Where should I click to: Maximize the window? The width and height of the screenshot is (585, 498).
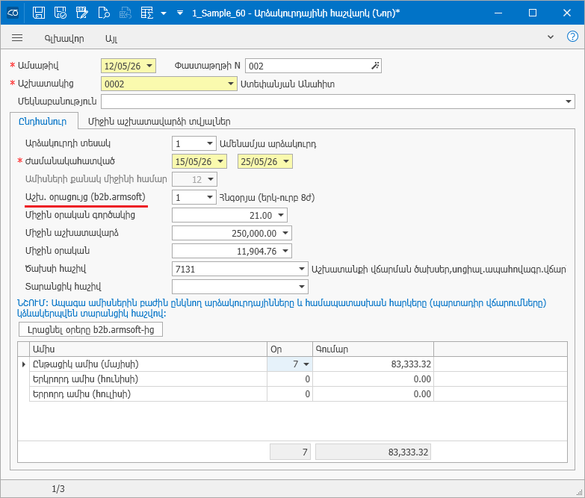coord(533,13)
